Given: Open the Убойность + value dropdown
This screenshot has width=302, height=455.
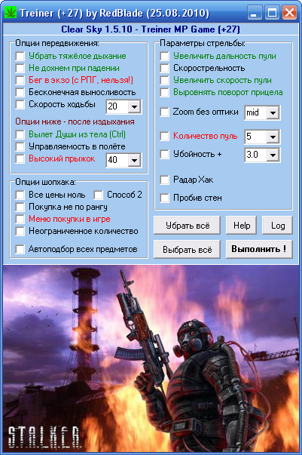Looking at the screenshot, I should (x=273, y=155).
